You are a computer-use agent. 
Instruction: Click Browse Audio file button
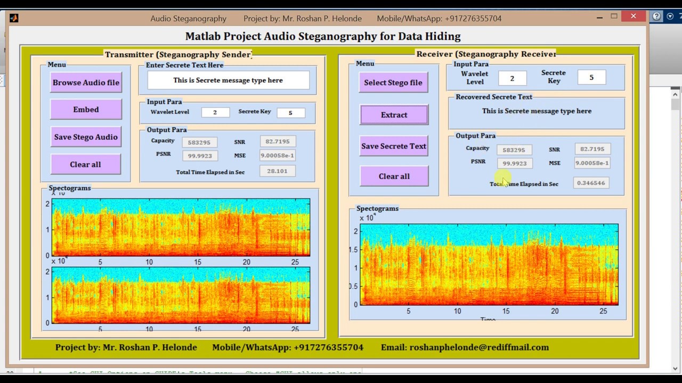coord(86,82)
